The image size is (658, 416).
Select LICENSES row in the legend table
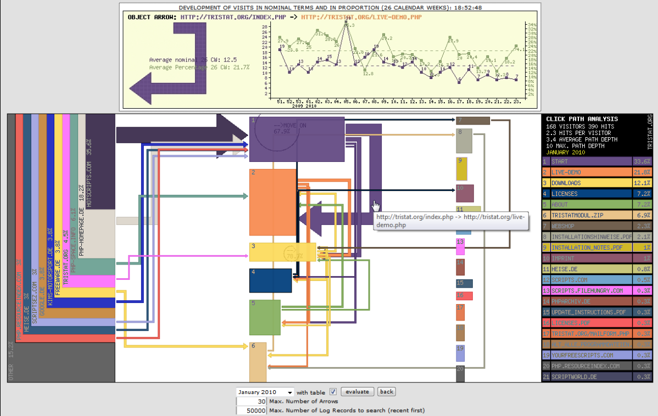(x=596, y=194)
